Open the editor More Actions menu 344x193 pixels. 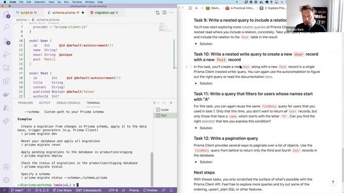coord(171,13)
